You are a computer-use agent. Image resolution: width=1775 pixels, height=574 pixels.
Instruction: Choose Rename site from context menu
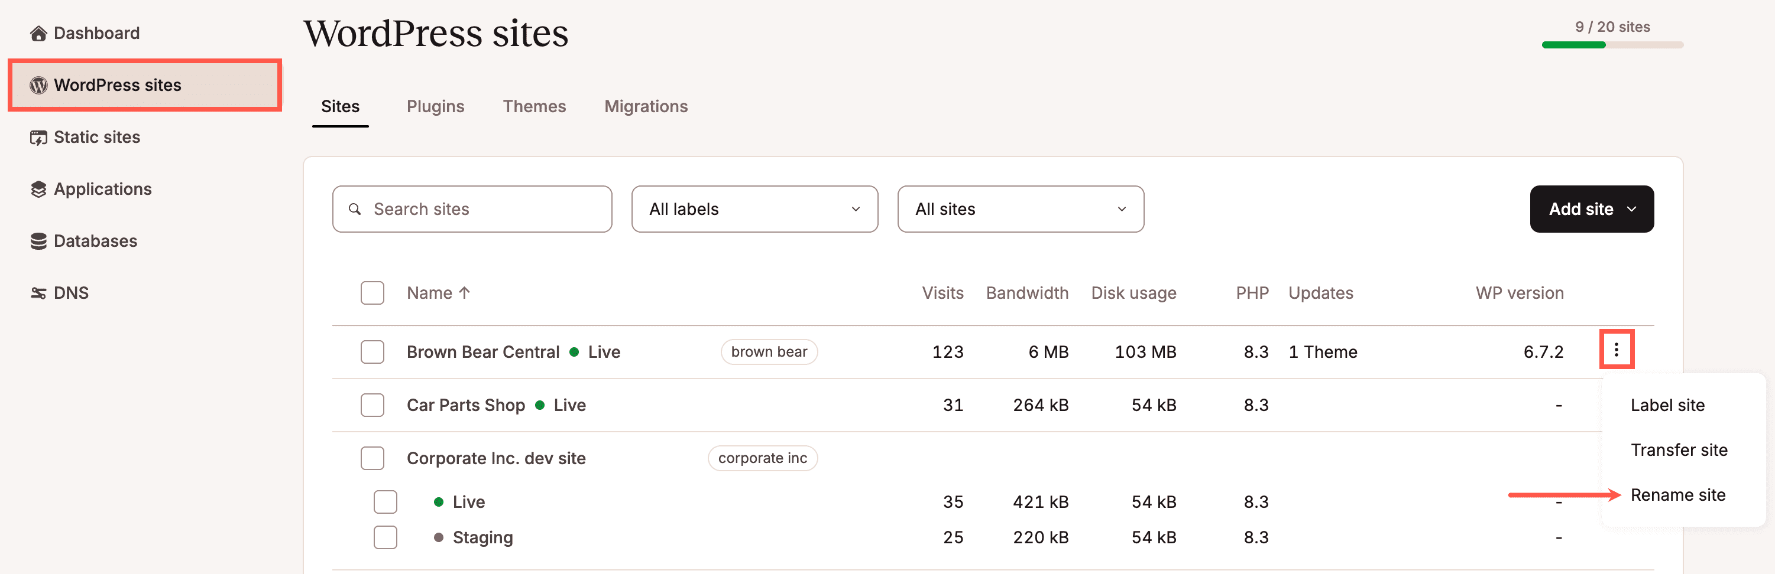point(1678,495)
